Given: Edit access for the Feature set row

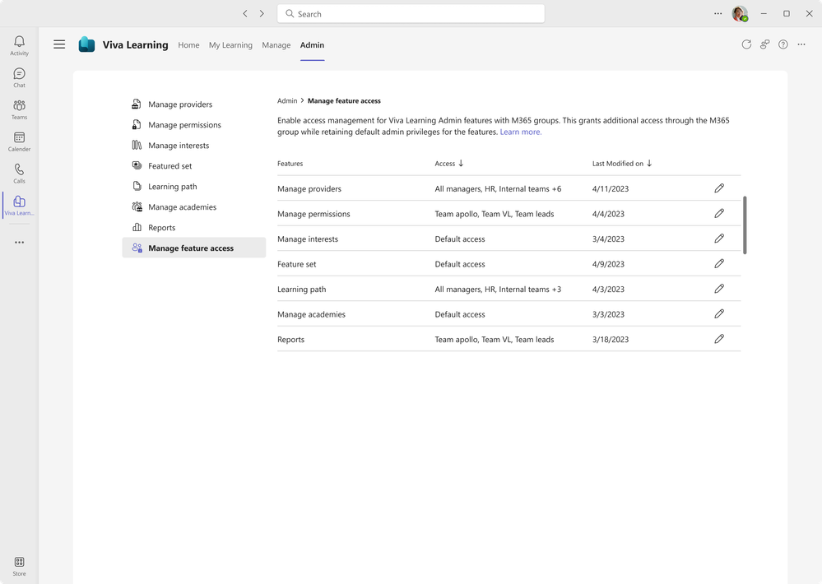Looking at the screenshot, I should [x=719, y=264].
